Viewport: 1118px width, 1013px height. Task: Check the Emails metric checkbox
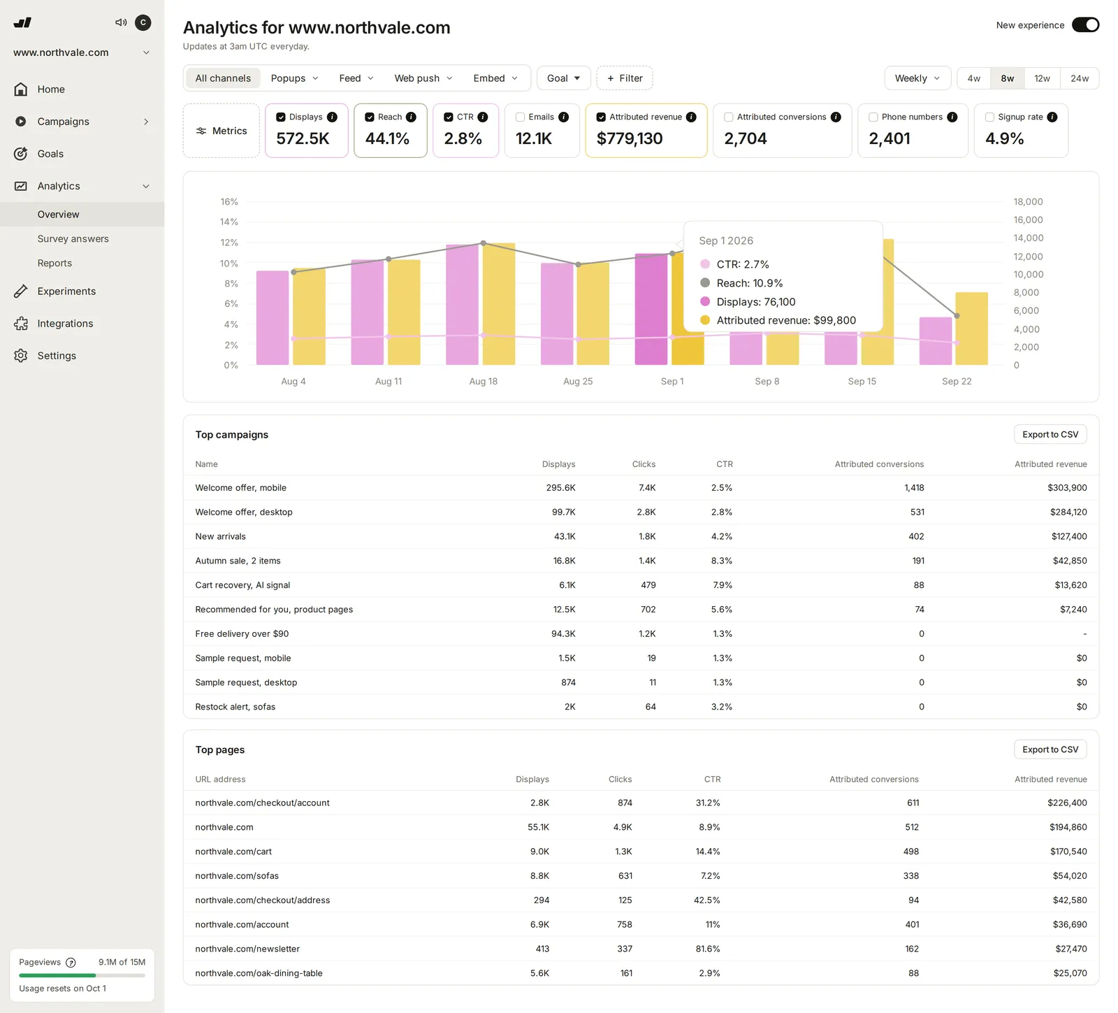point(520,117)
